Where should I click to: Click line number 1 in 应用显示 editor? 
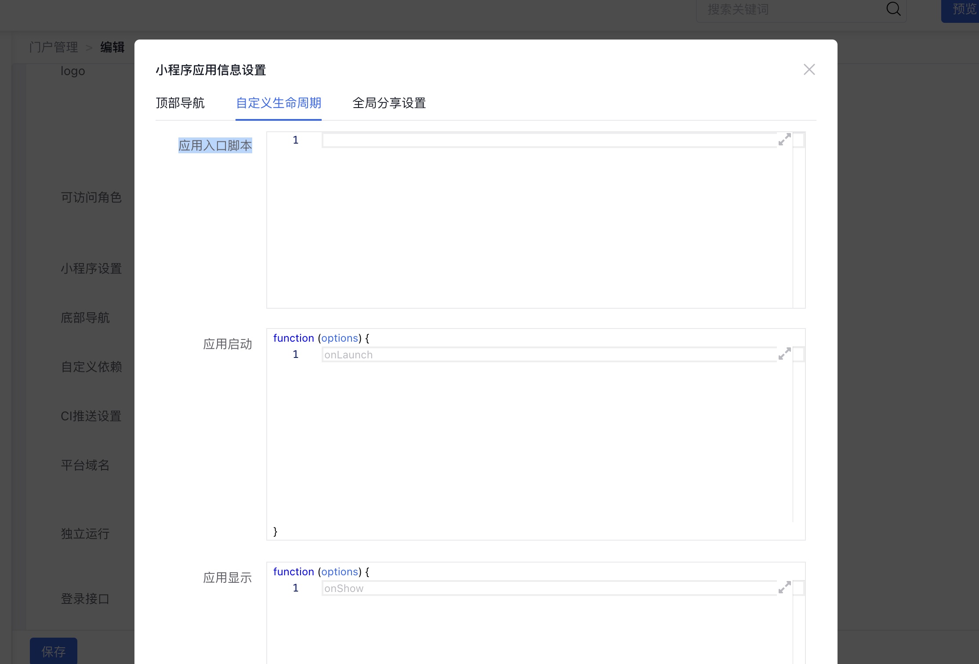pyautogui.click(x=296, y=588)
